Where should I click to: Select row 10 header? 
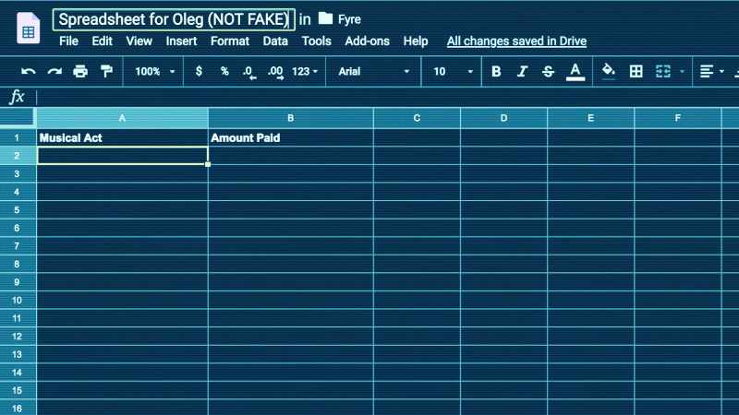coord(18,301)
